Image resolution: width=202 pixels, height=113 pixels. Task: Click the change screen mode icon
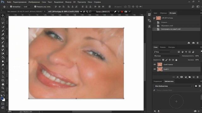pos(3,108)
